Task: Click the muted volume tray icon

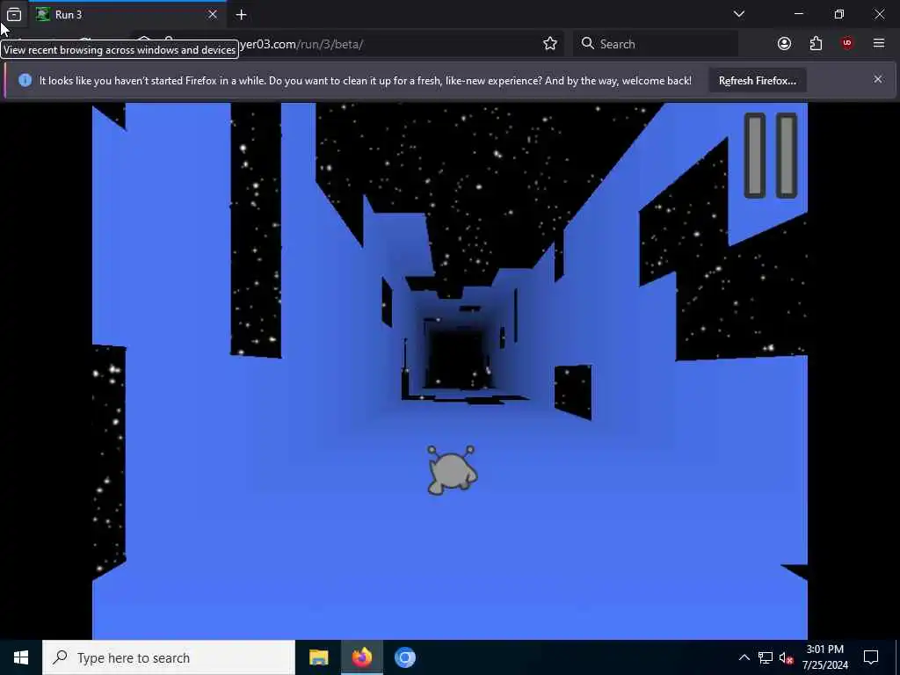Action: pyautogui.click(x=786, y=657)
